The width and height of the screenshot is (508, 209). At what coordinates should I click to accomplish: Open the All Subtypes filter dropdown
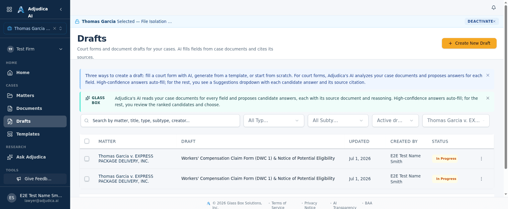point(338,121)
